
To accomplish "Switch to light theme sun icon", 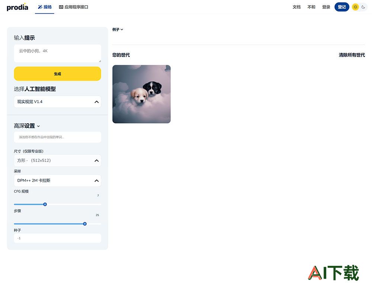I will point(355,7).
